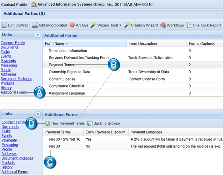Click the Content License Form description cell
This screenshot has width=223, height=175.
[147, 79]
